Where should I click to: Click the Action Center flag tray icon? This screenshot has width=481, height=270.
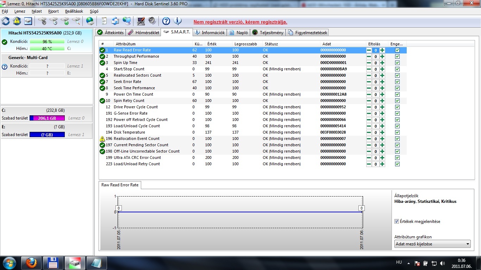(x=417, y=263)
